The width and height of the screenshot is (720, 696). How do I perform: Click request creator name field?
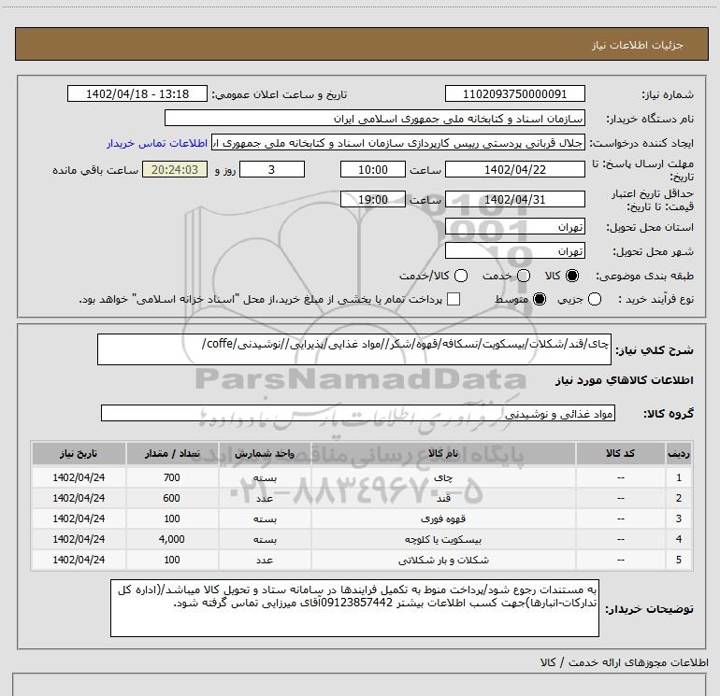[398, 143]
